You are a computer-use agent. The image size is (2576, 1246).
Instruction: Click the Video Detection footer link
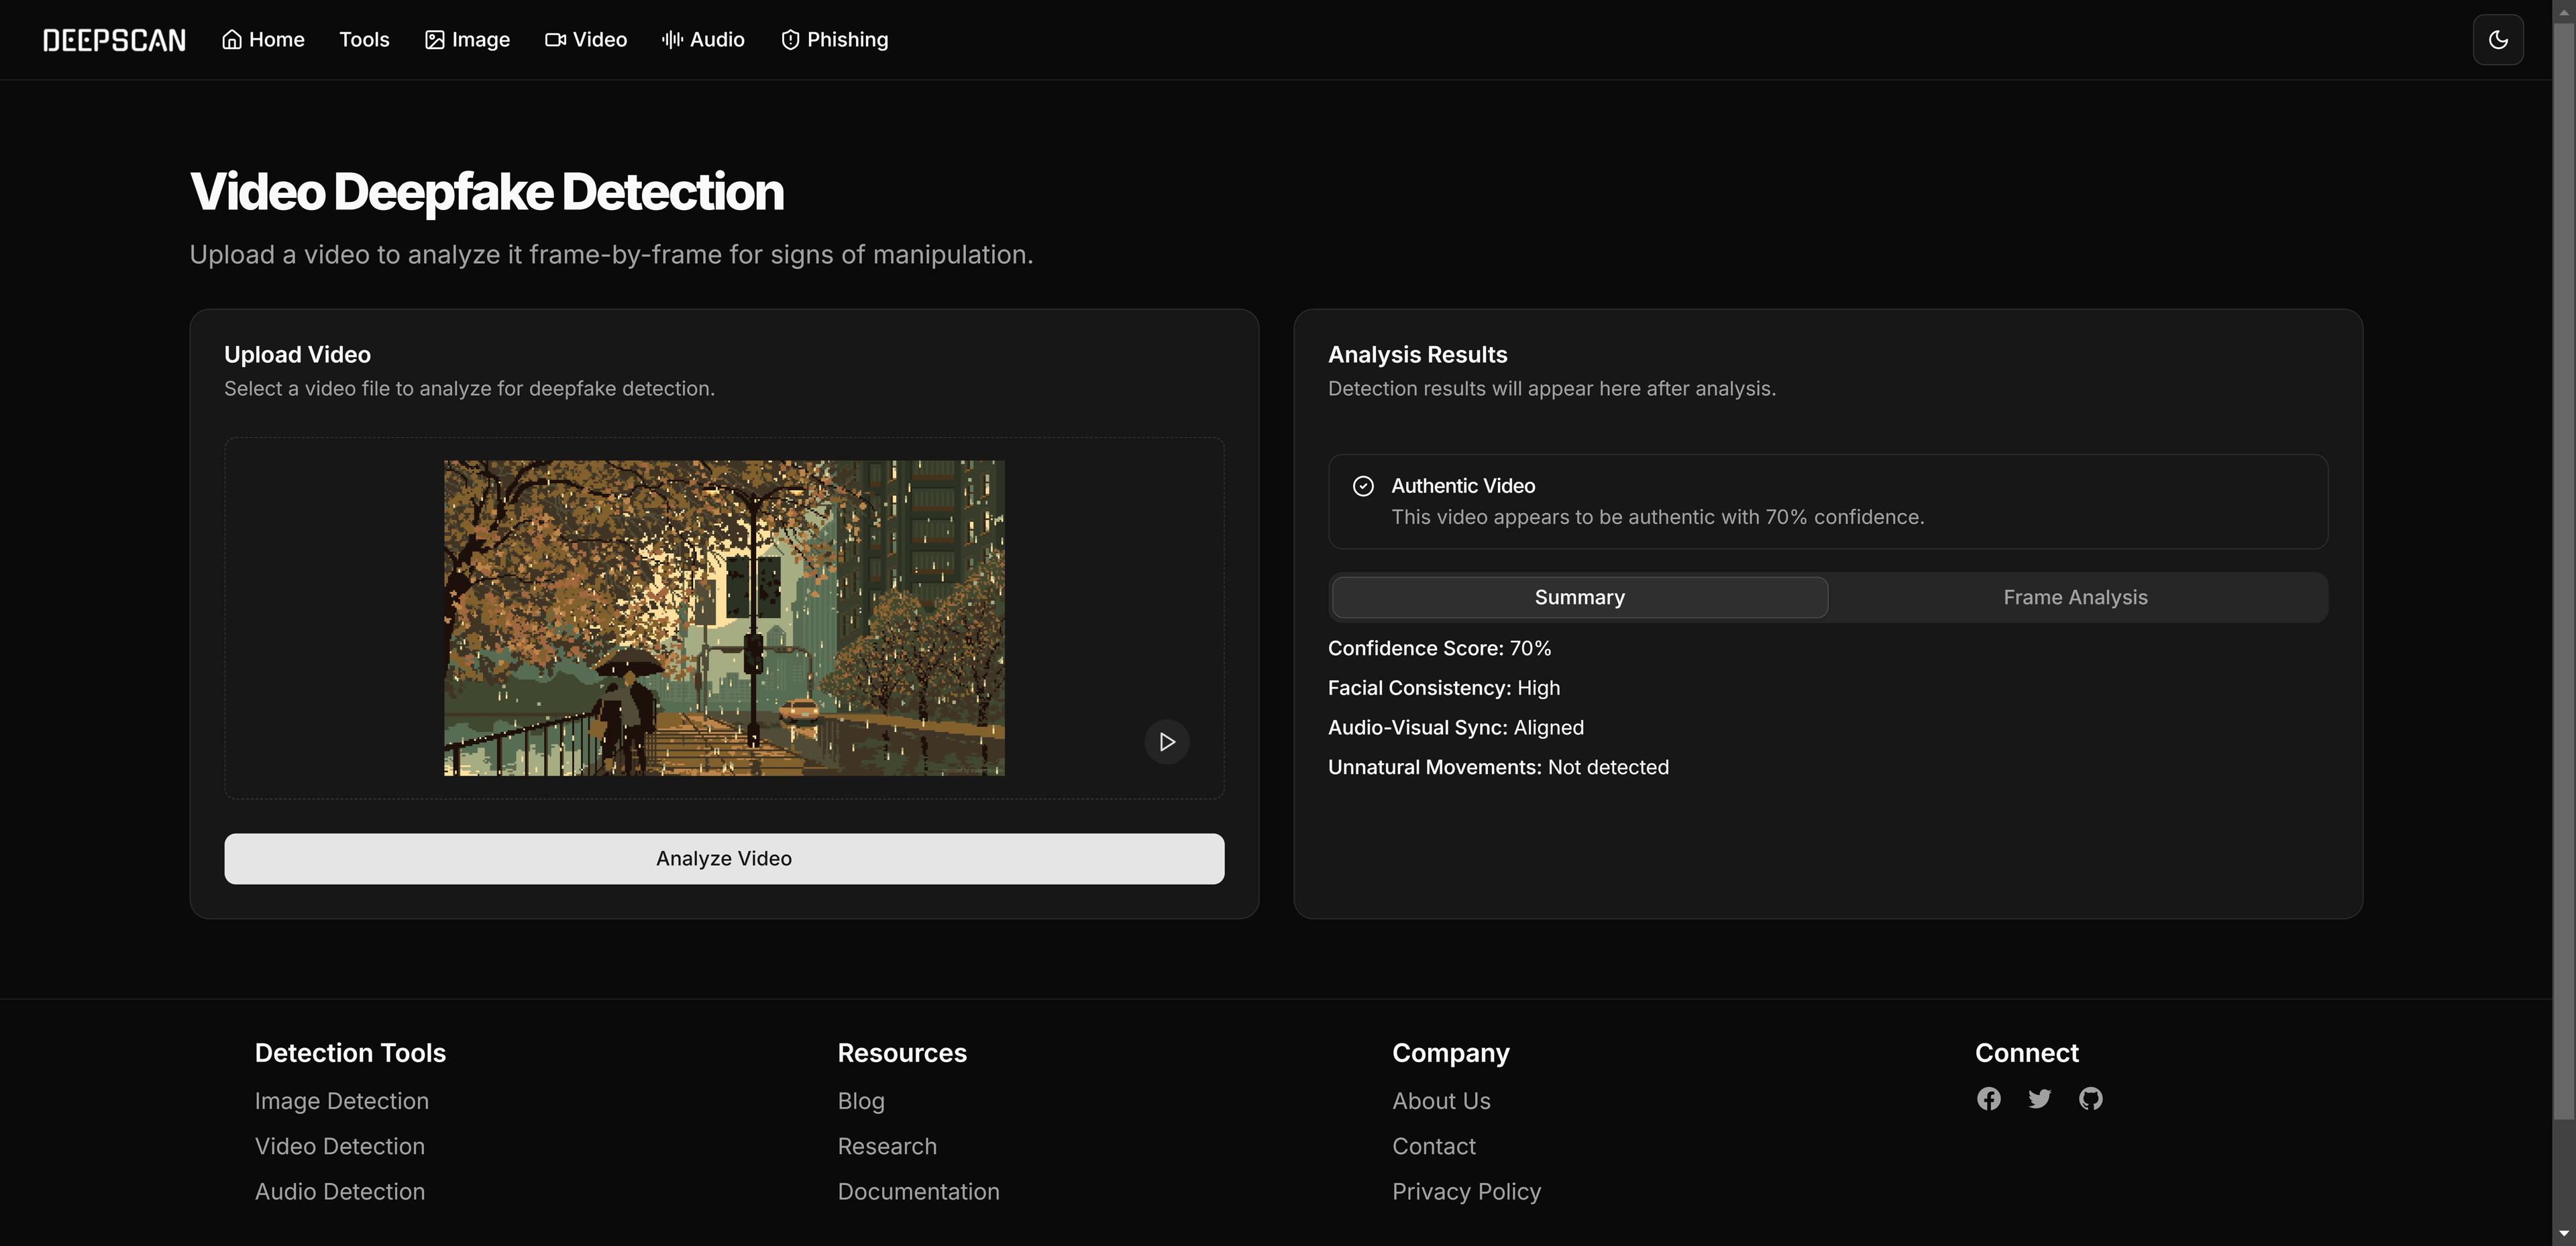pyautogui.click(x=339, y=1146)
